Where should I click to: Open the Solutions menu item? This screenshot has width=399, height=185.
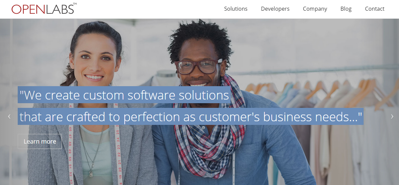coord(236,9)
